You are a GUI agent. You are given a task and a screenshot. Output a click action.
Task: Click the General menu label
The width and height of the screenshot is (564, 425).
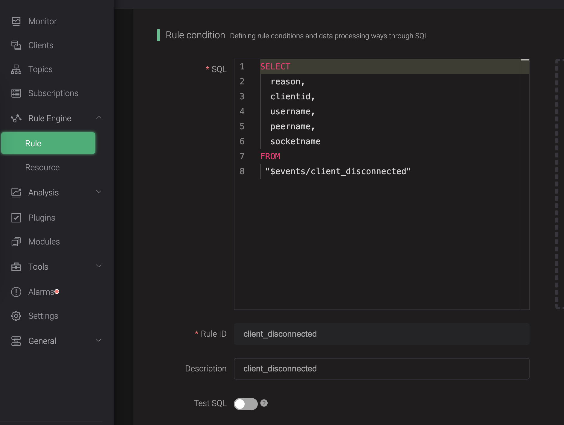coord(42,341)
